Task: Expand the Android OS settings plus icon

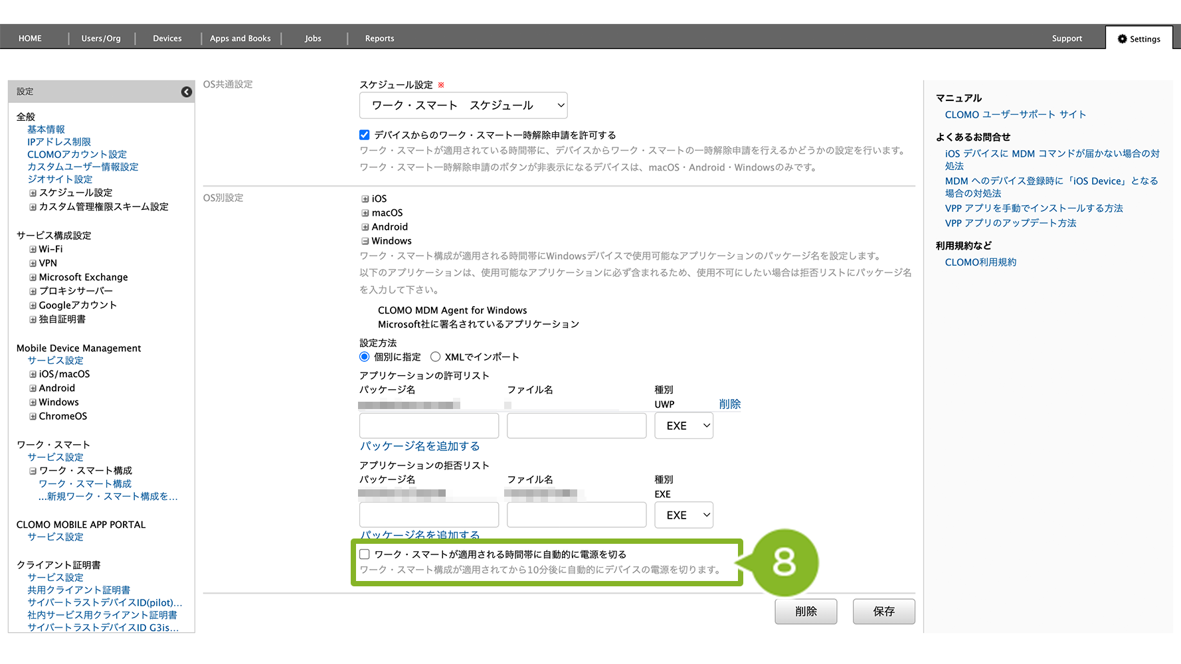Action: 365,227
